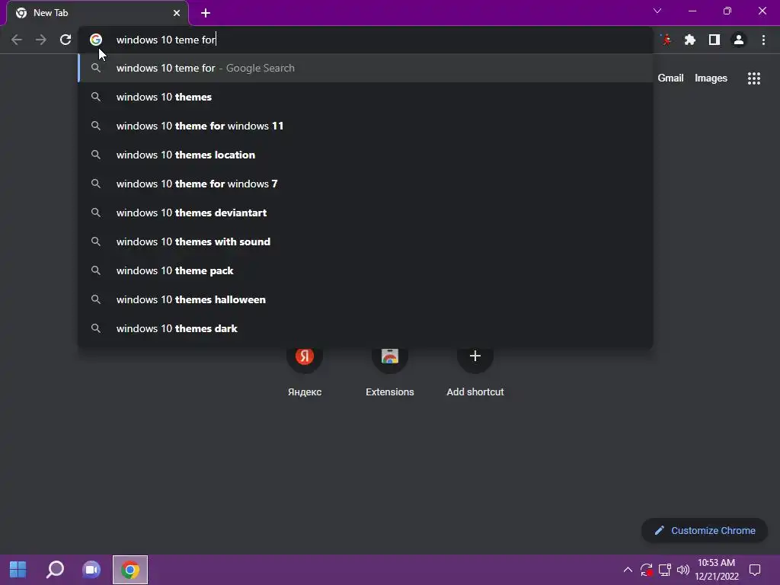Open the Google apps grid

coord(754,78)
